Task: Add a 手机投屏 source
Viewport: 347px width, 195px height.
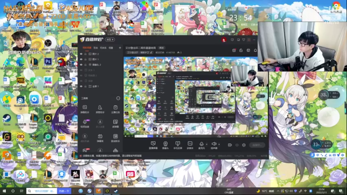Action: 178,145
